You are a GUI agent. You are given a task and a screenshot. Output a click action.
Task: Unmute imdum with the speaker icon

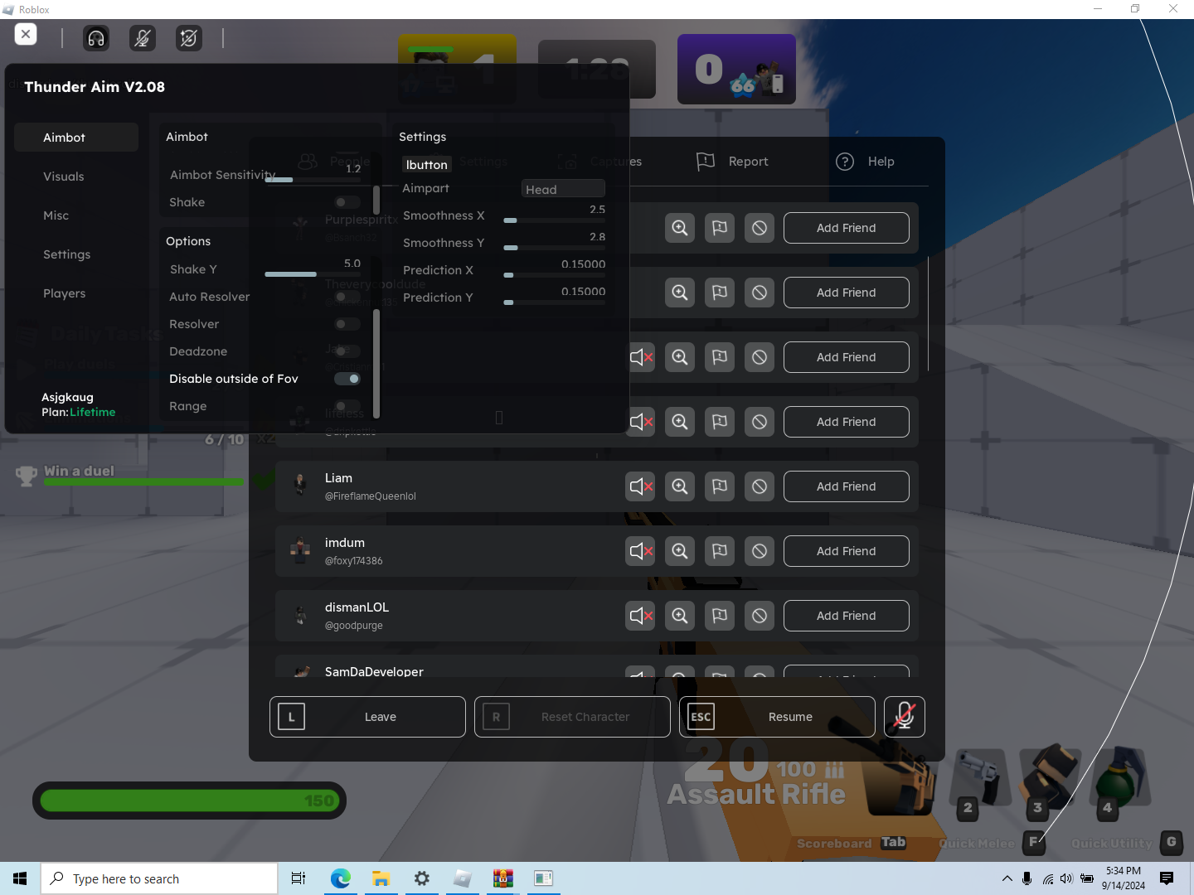coord(640,551)
